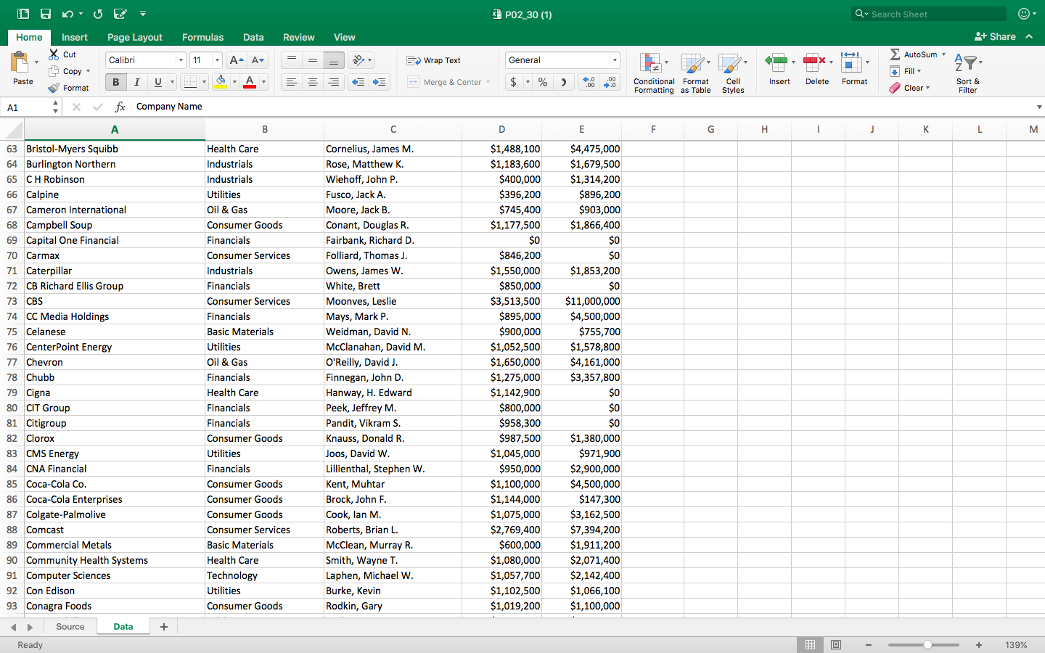Click the zoom slider handle
This screenshot has width=1045, height=653.
click(x=927, y=645)
